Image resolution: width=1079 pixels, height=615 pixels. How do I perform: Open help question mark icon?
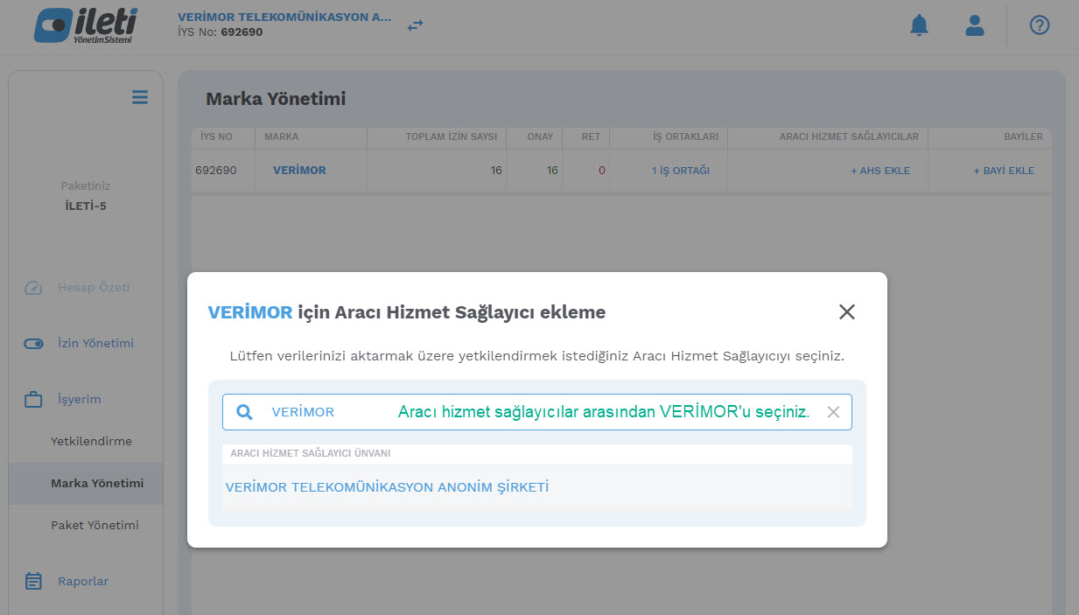coord(1040,25)
